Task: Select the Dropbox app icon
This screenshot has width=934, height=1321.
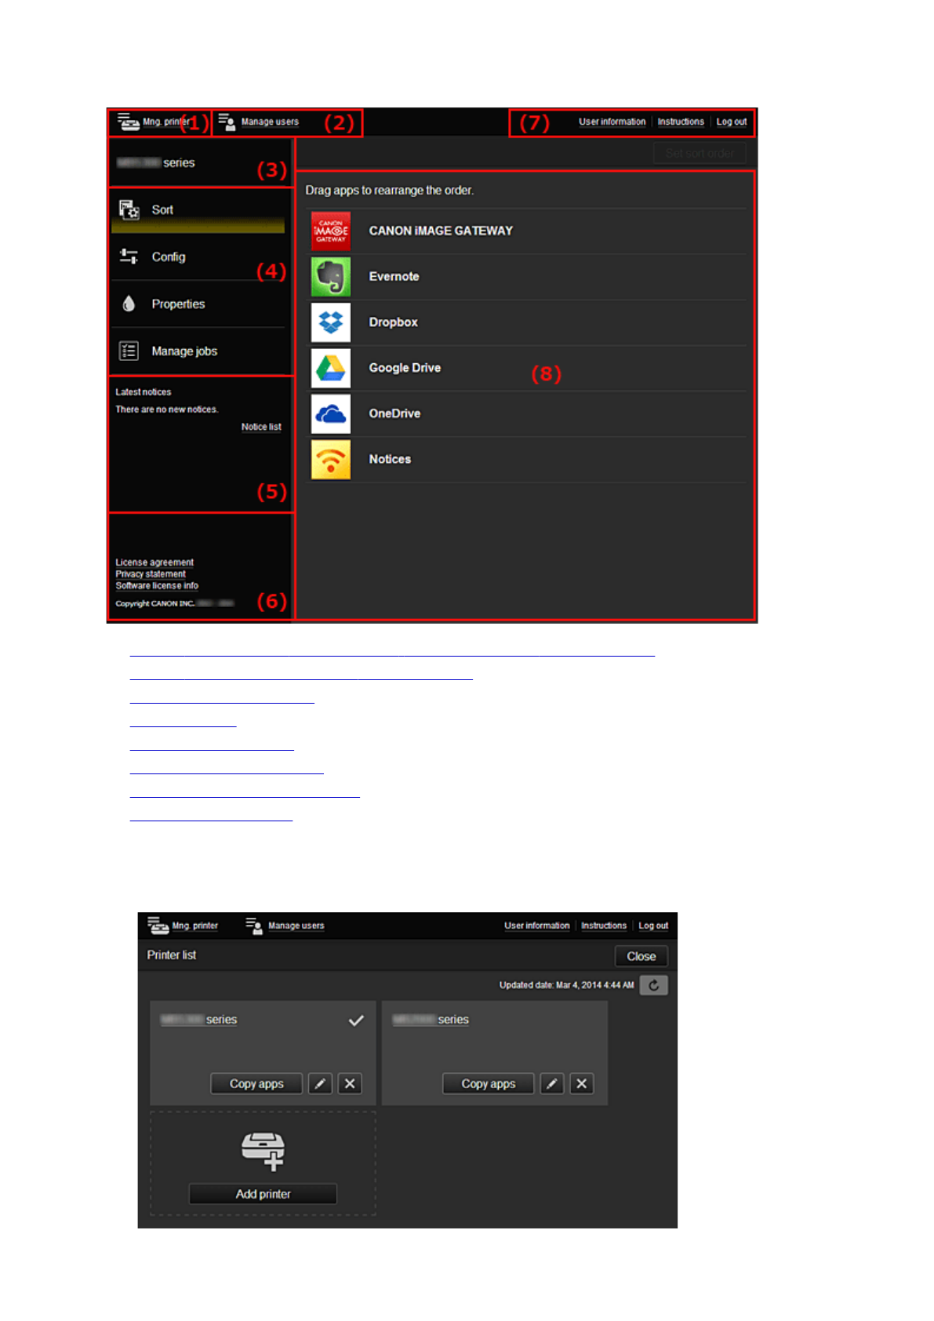Action: pyautogui.click(x=330, y=322)
